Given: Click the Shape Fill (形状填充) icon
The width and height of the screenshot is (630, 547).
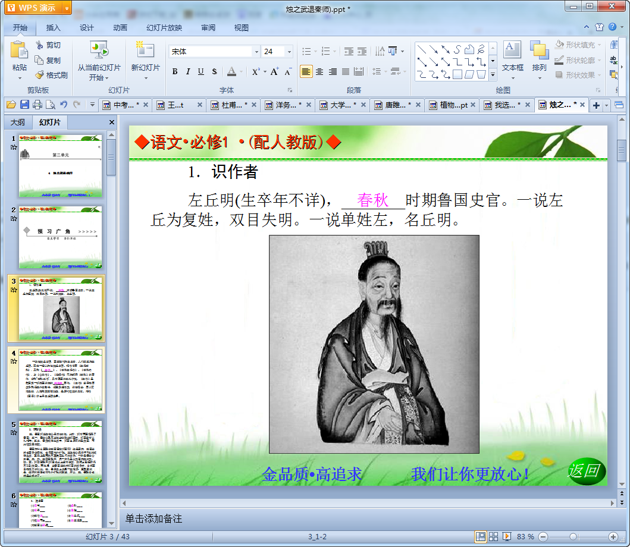Looking at the screenshot, I should point(559,45).
